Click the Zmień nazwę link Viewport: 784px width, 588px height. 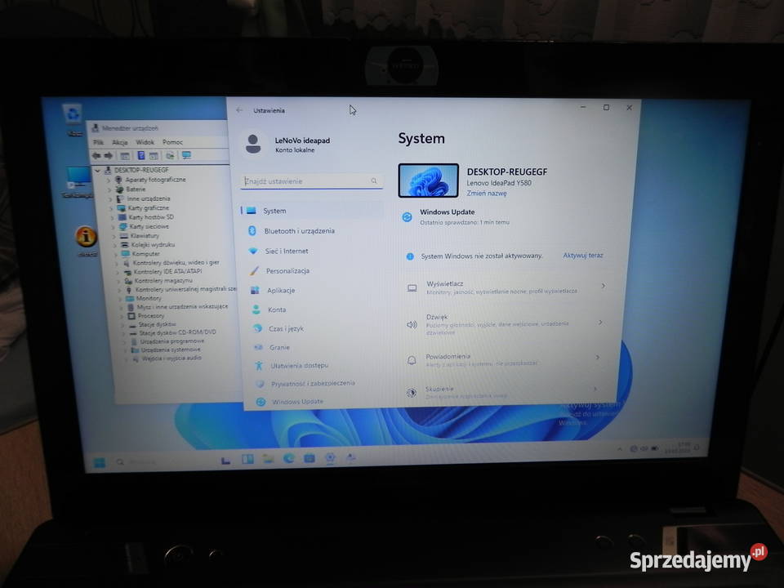tap(487, 193)
